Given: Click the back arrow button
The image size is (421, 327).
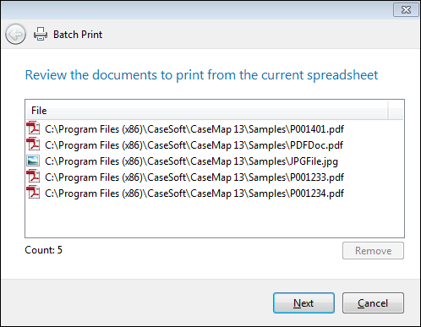Looking at the screenshot, I should pos(15,35).
